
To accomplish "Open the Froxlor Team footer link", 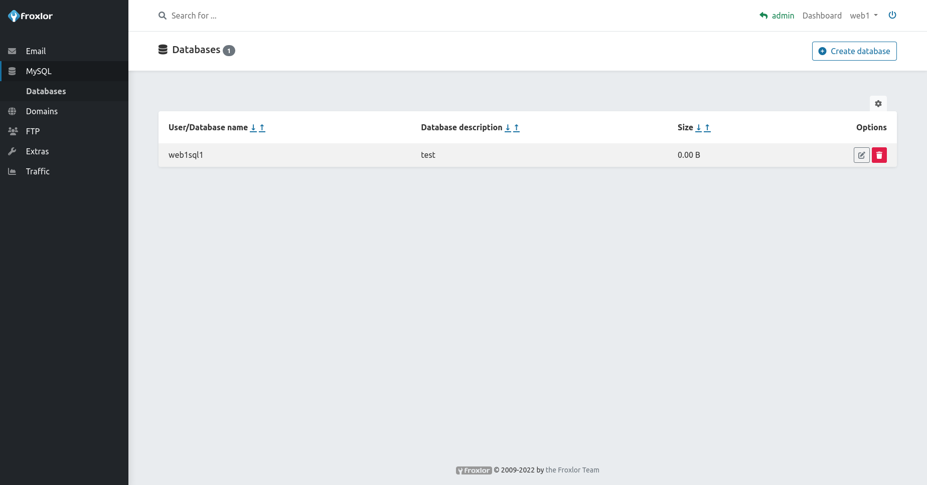I will pyautogui.click(x=572, y=470).
